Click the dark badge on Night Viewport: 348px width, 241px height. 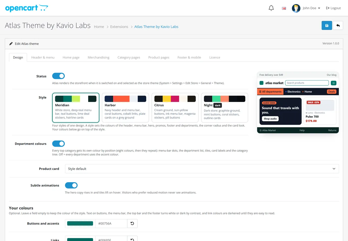click(x=217, y=105)
